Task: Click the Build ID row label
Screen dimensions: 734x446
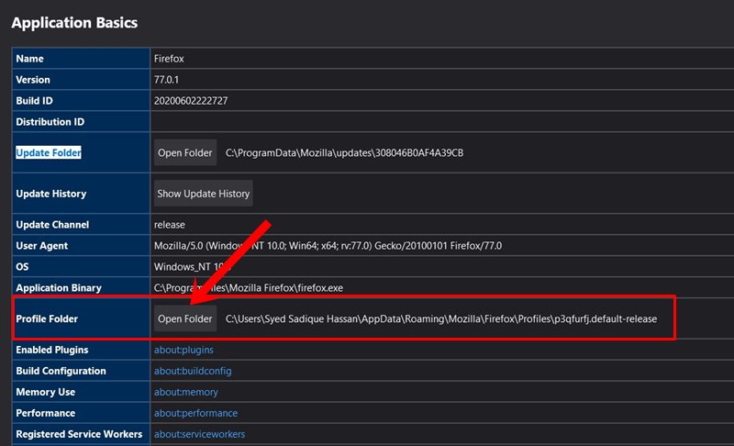Action: (34, 101)
